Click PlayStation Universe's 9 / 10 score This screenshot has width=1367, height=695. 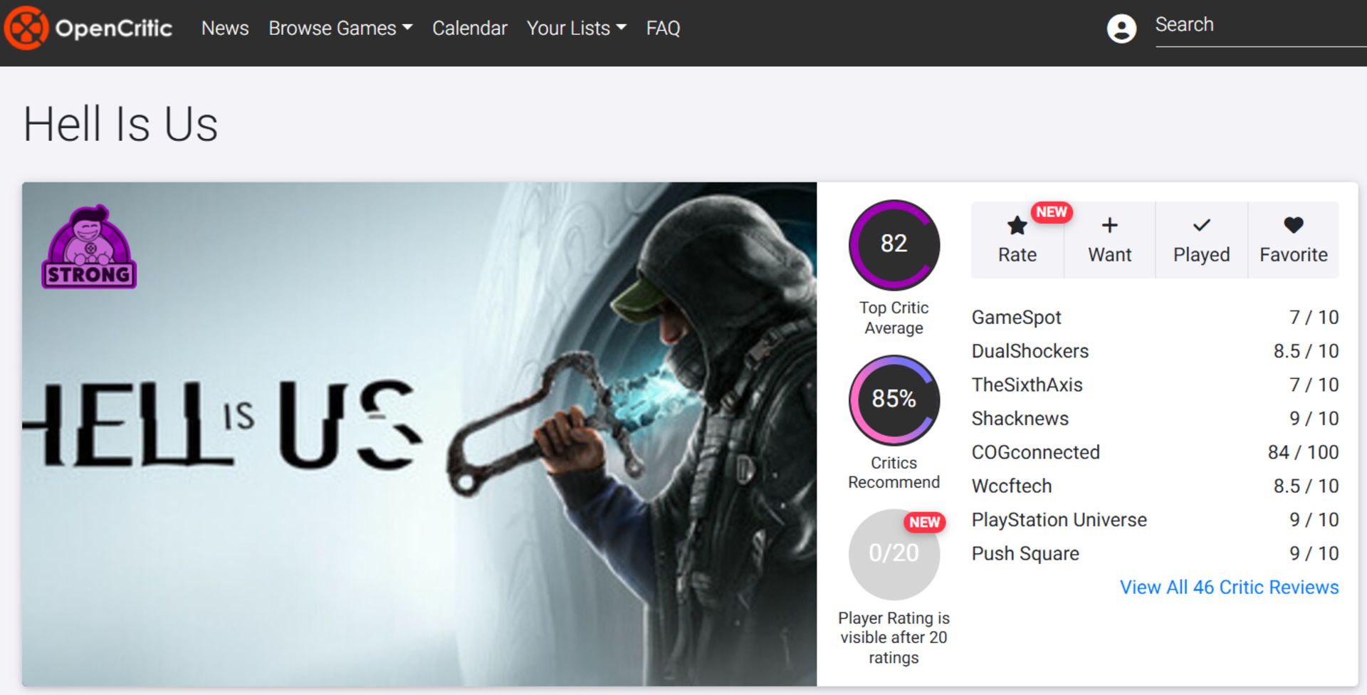1314,520
